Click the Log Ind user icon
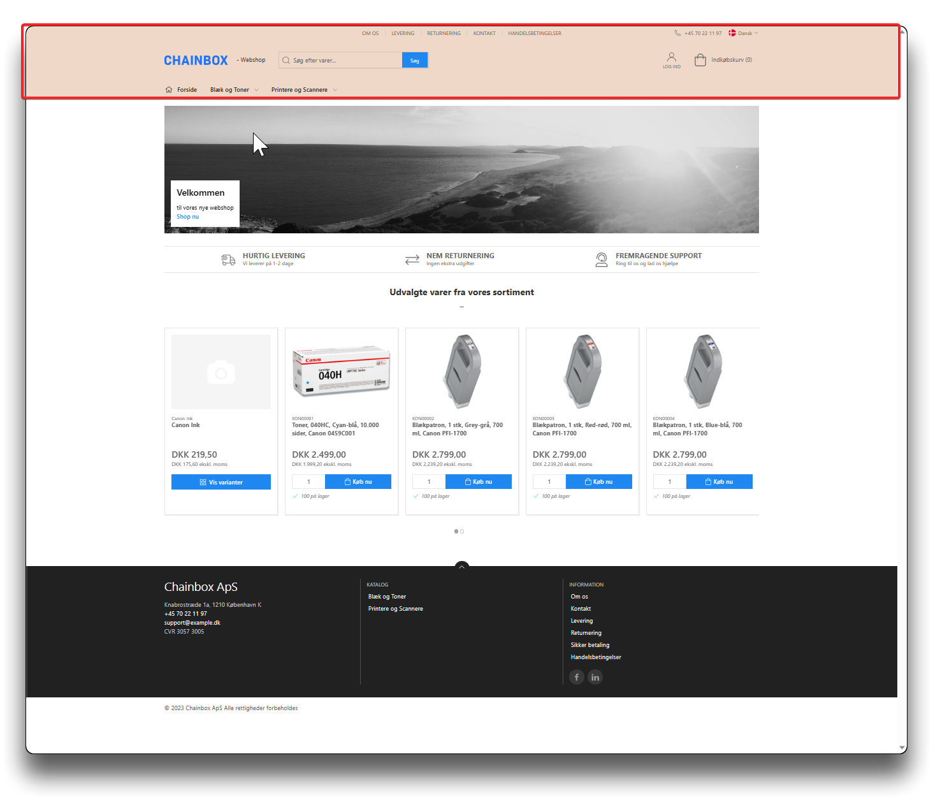 click(671, 57)
